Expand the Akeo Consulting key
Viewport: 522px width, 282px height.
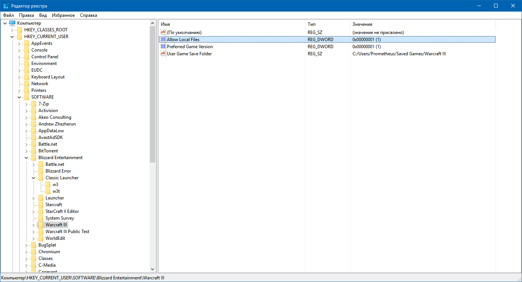(26, 117)
